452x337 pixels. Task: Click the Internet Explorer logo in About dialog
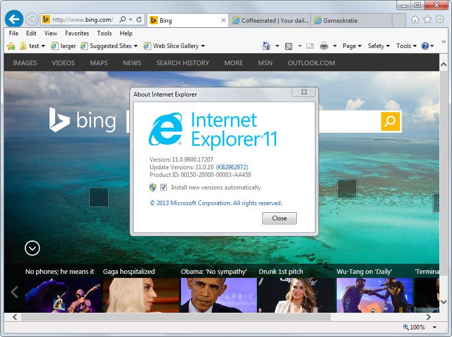[166, 129]
